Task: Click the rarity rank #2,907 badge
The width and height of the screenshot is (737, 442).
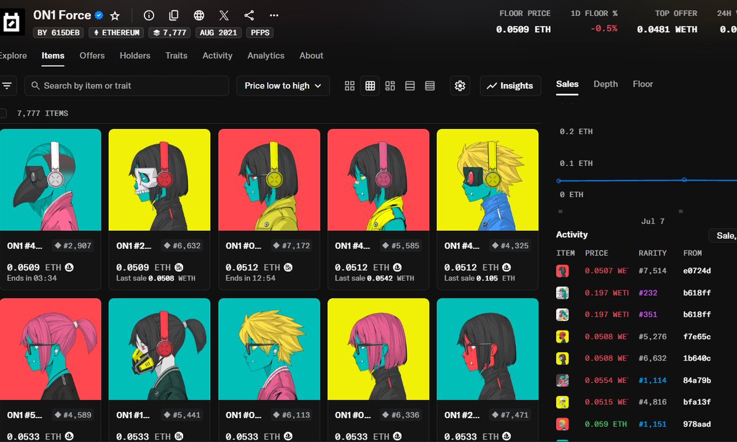Action: pyautogui.click(x=73, y=246)
